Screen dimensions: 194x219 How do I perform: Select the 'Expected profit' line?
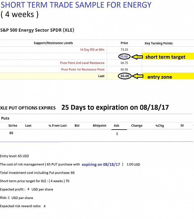pyautogui.click(x=27, y=189)
